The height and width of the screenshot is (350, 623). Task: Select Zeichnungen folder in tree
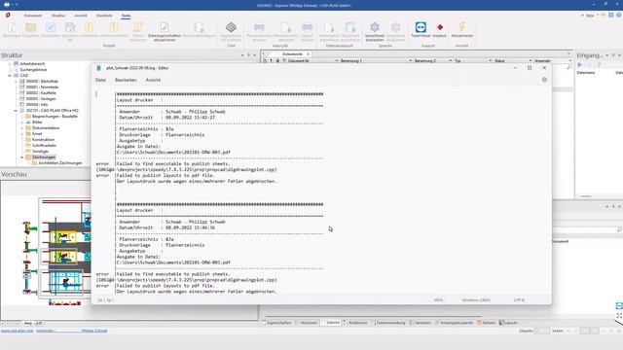point(44,157)
